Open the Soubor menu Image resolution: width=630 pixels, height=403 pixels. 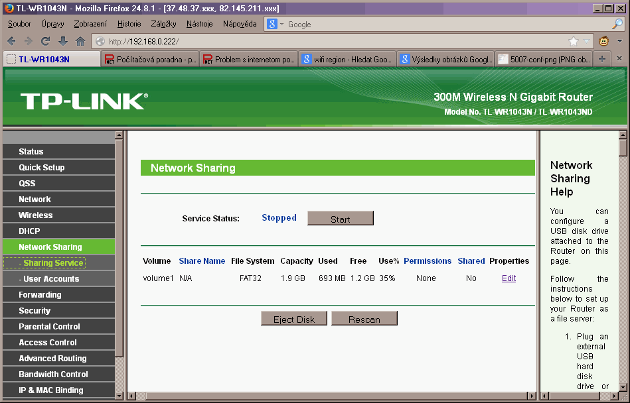pos(19,24)
